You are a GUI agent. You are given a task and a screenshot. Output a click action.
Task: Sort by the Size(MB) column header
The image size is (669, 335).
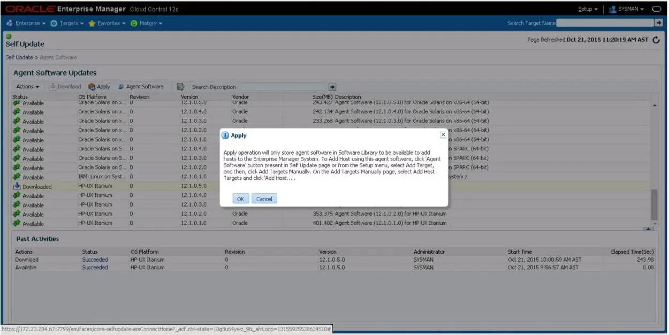click(x=323, y=97)
